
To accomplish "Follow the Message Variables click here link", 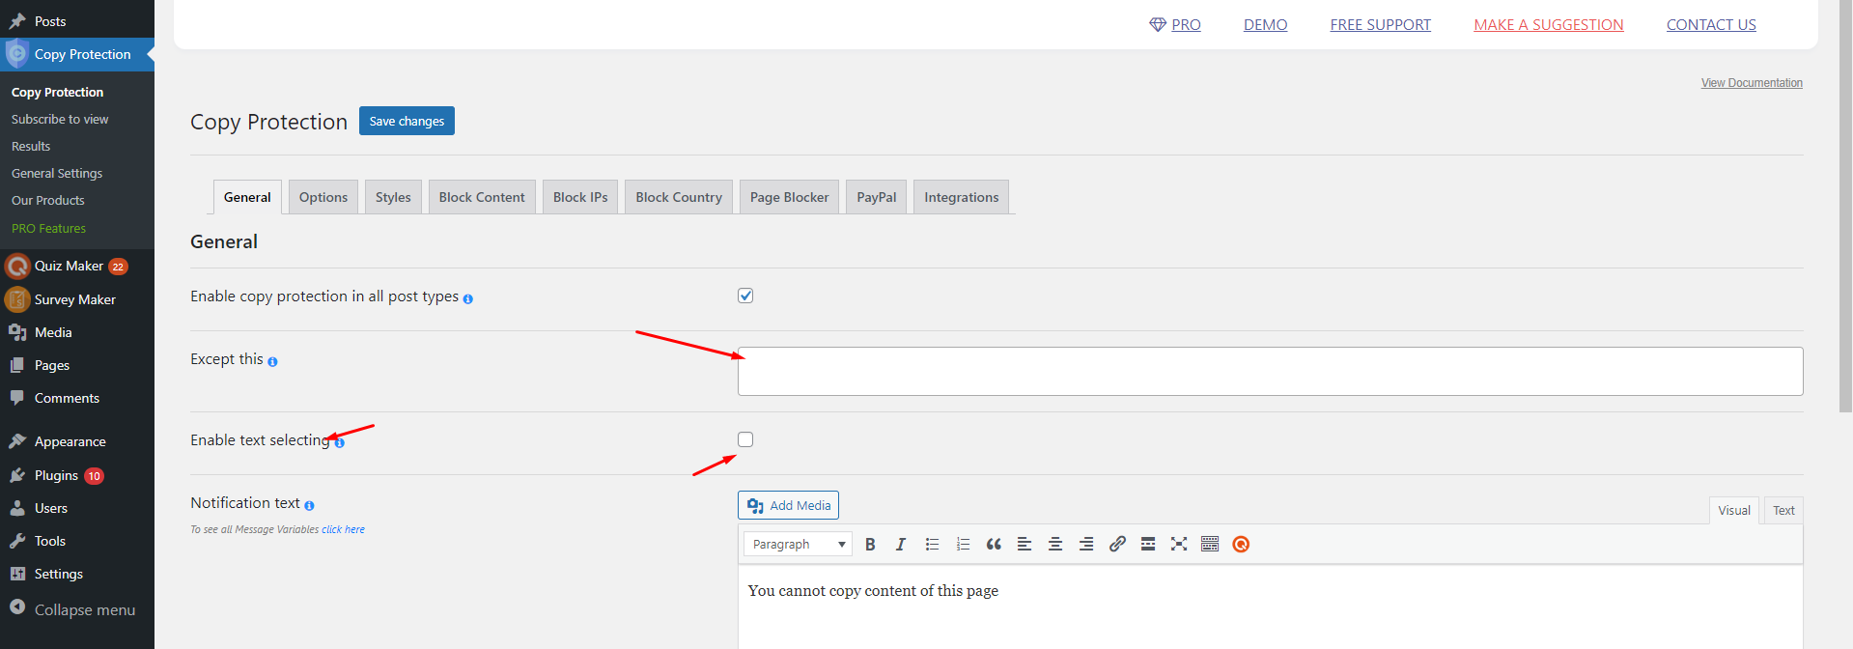I will pyautogui.click(x=343, y=529).
